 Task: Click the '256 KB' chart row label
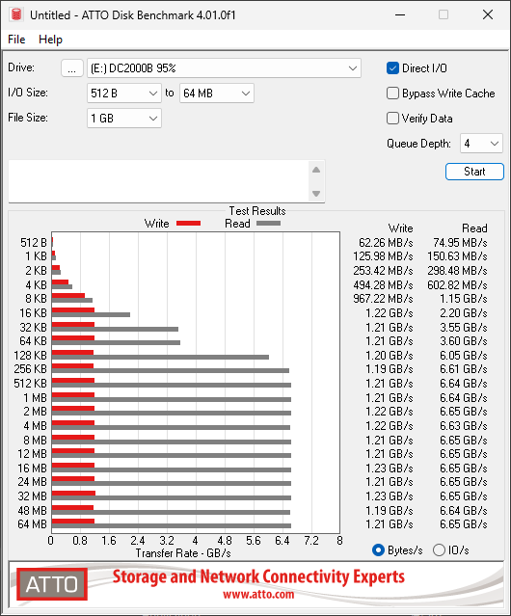click(x=30, y=369)
